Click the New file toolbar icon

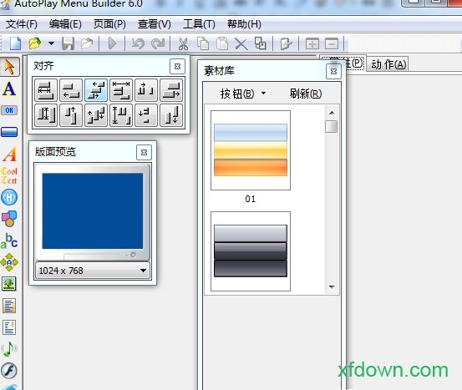(15, 43)
